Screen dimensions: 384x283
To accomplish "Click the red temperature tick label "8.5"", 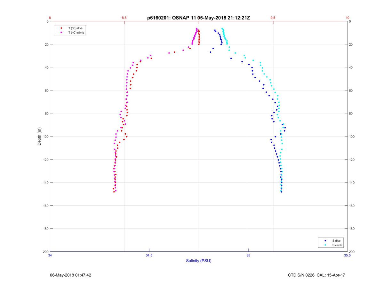I will point(124,18).
